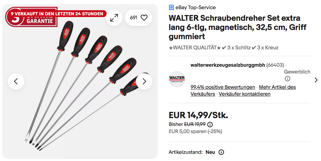
Task: Open info icon next to Artikelzustand Neu
Action: pos(221,152)
